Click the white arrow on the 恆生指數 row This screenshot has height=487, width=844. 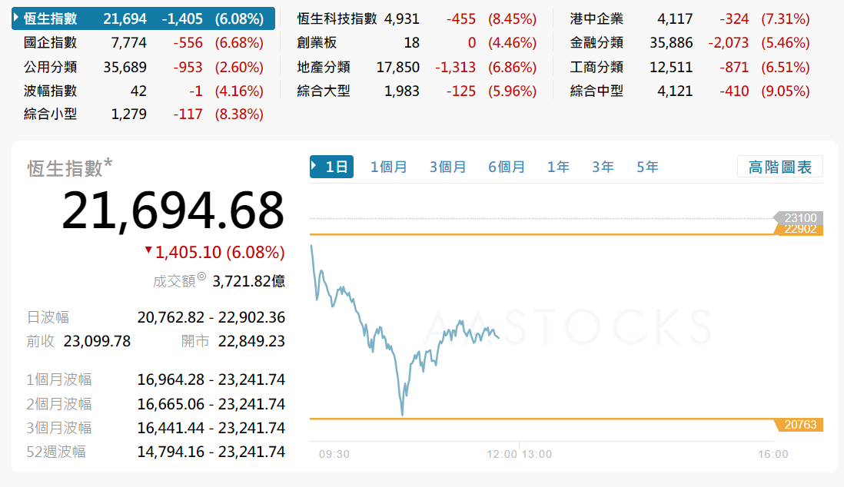[17, 18]
